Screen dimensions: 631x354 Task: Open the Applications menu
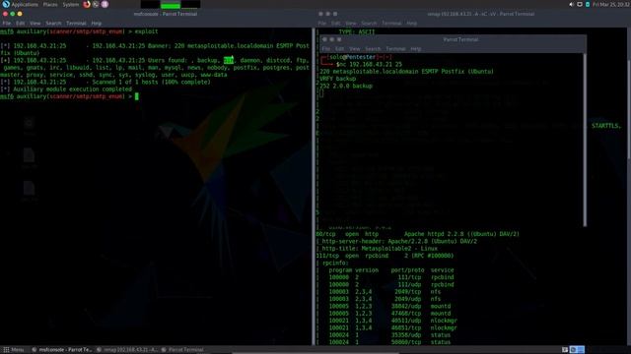(x=25, y=4)
